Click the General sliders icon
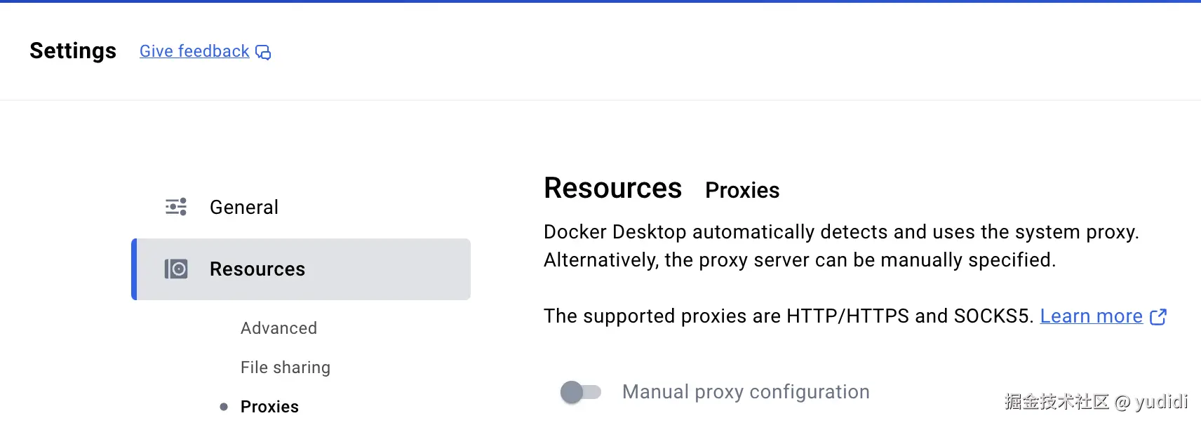 [x=176, y=207]
